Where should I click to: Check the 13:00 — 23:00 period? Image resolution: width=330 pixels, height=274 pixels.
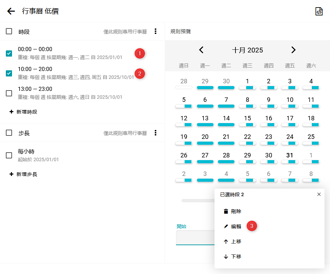point(9,93)
